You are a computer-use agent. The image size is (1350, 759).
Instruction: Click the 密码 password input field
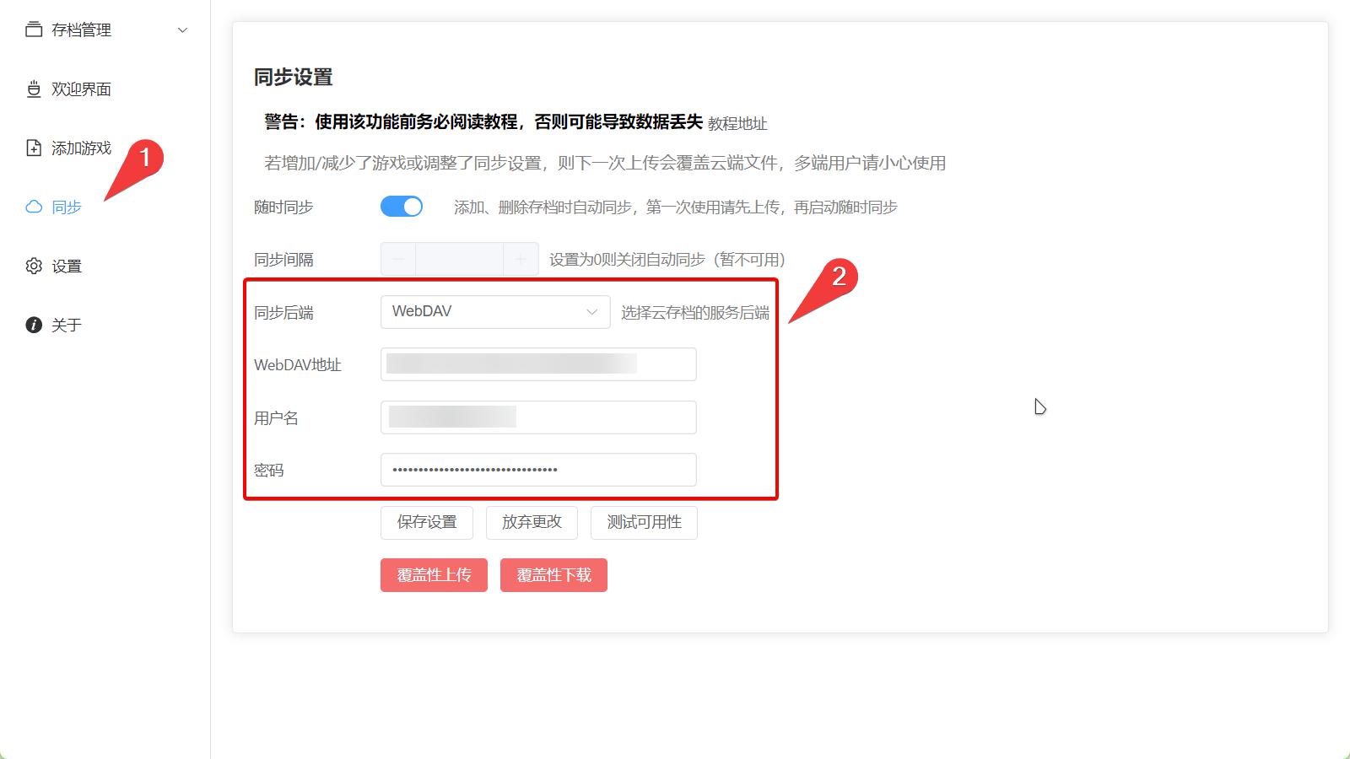(537, 470)
